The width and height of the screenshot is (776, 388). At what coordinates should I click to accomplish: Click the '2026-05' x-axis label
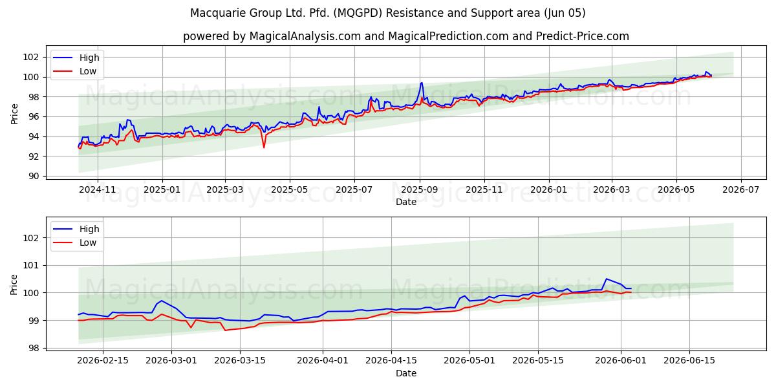676,190
